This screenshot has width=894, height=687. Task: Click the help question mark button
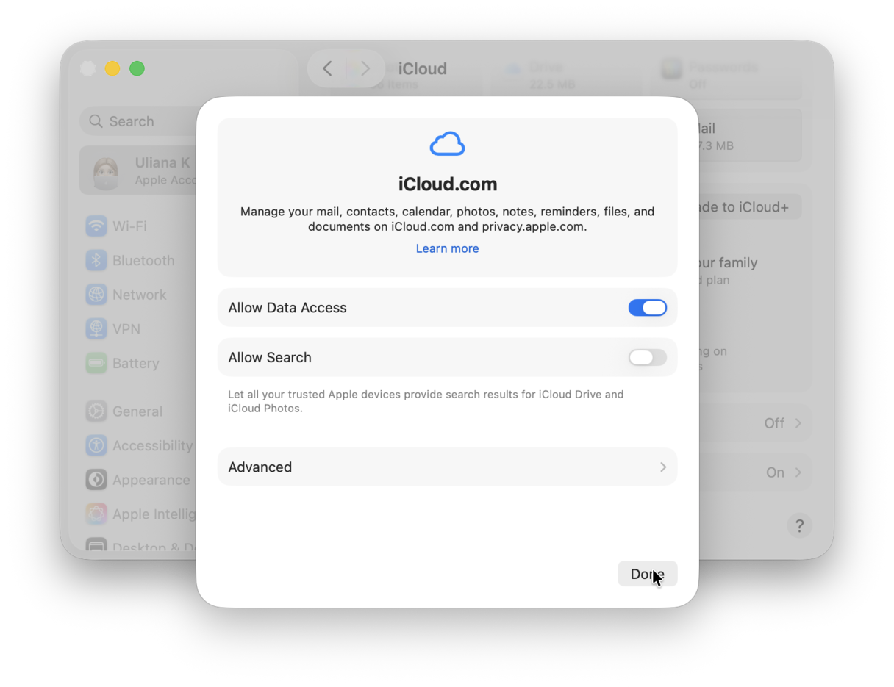(x=799, y=525)
